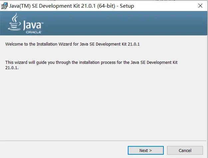208x158 pixels.
Task: Close the Setup window with the X
Action: [x=200, y=6]
